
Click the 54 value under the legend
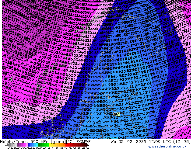pos(87,148)
